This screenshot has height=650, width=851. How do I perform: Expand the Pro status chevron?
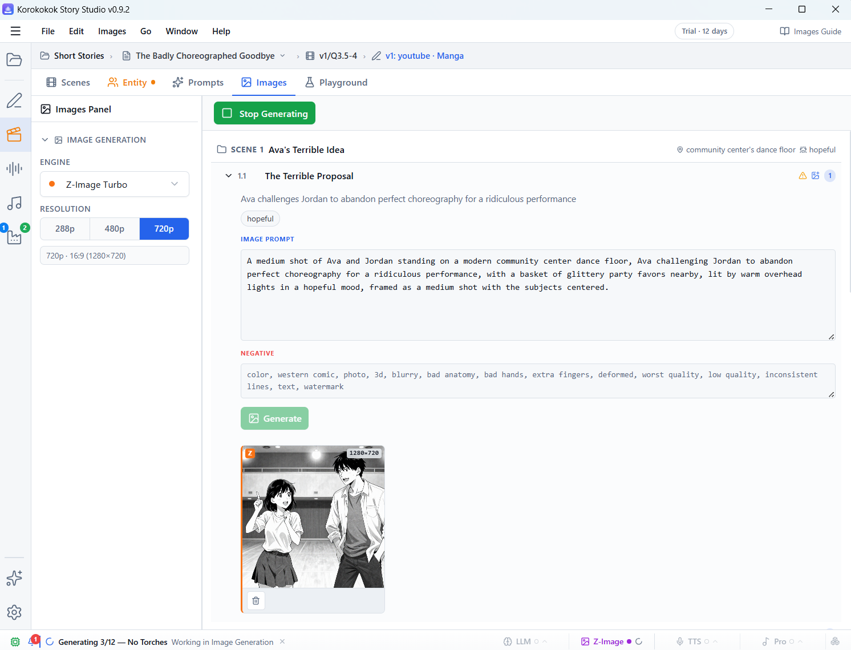[800, 641]
